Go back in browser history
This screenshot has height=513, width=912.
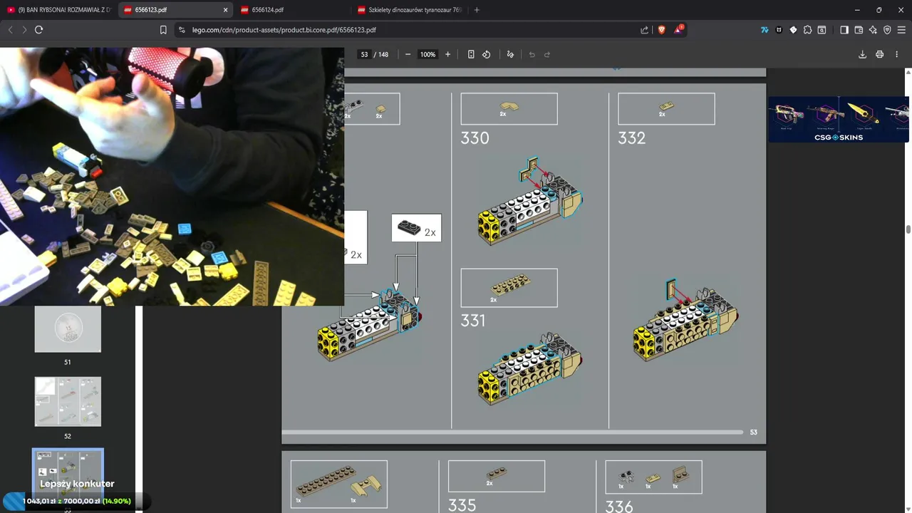[x=10, y=30]
